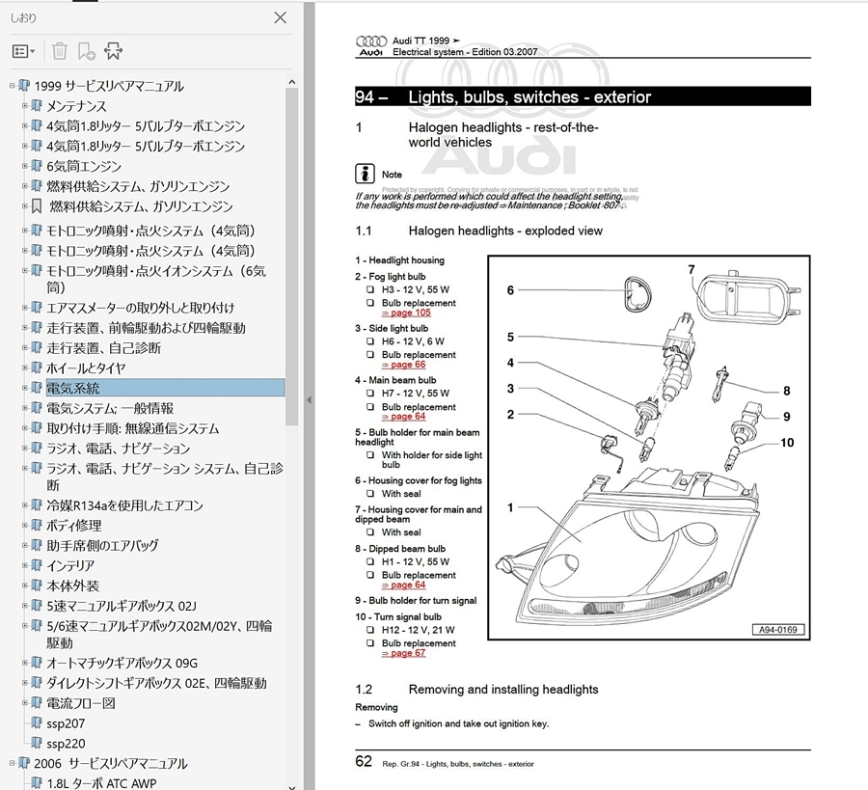Click the bookmark icon beside ダイレクトシフトギアボックス 02E
Screen dimensions: 868x790
pos(37,683)
